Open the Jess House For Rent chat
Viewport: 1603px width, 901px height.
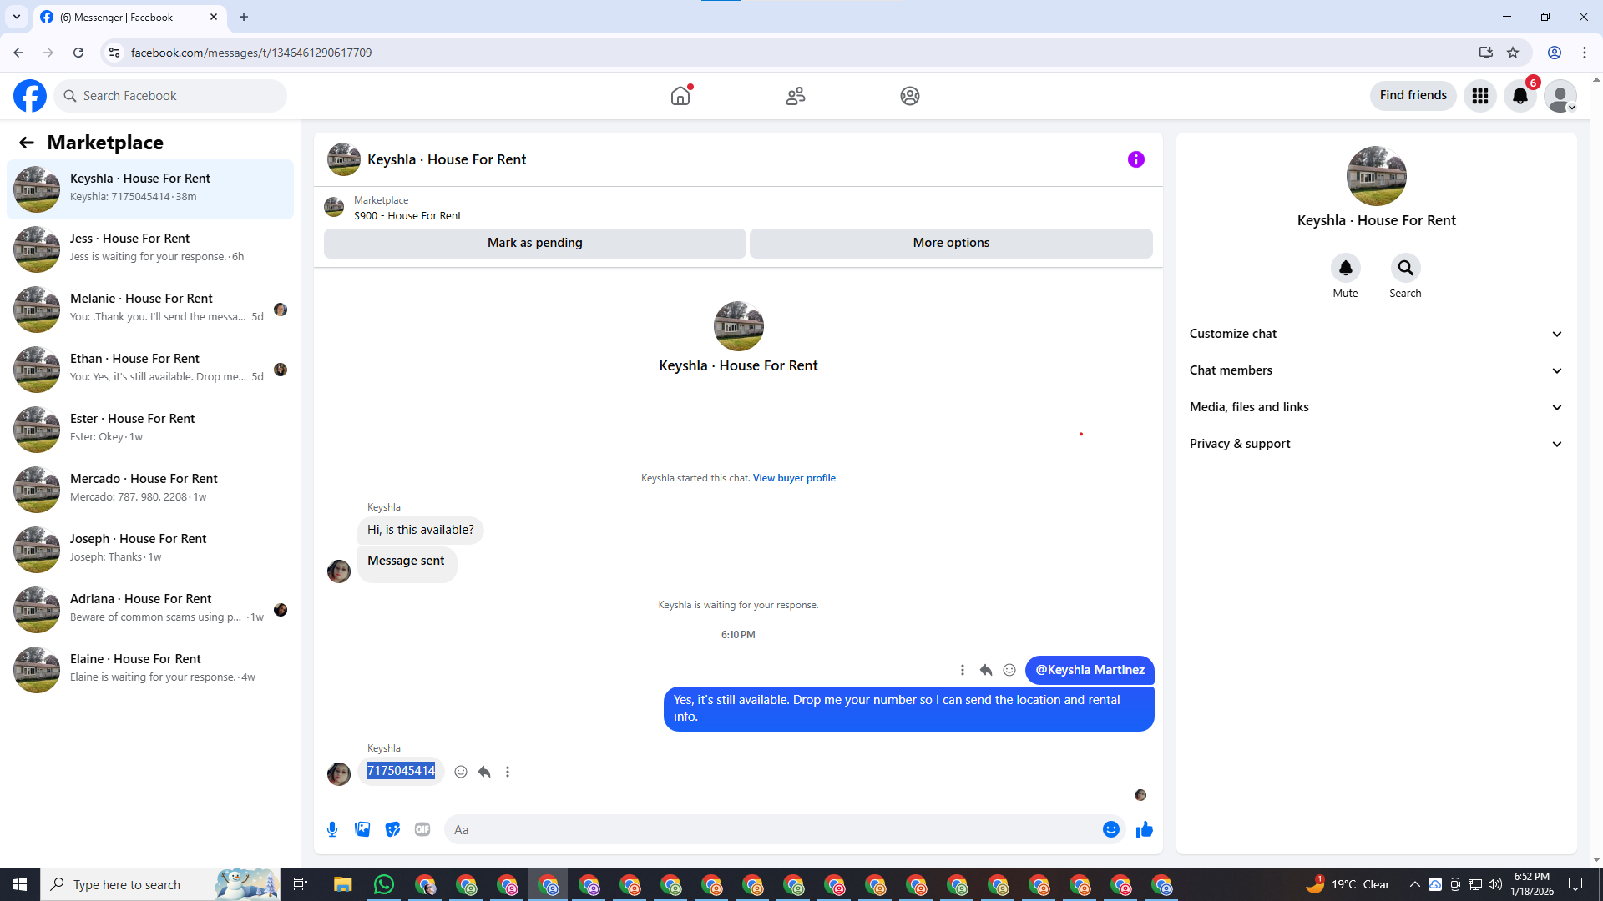[x=150, y=248]
